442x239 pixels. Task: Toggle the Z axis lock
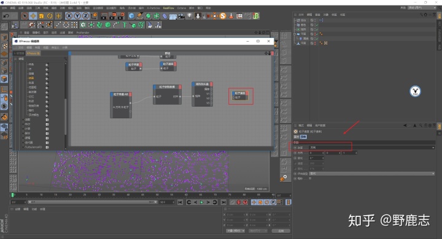coord(85,16)
